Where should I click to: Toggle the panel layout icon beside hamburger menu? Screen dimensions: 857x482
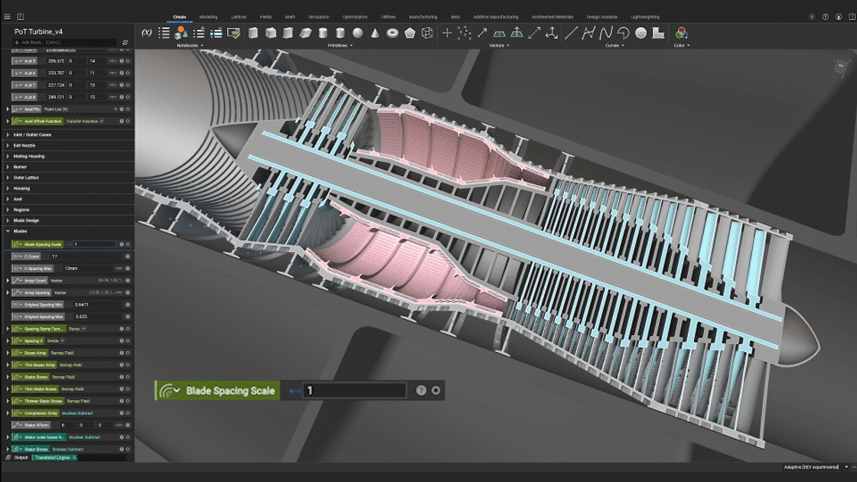[20, 16]
